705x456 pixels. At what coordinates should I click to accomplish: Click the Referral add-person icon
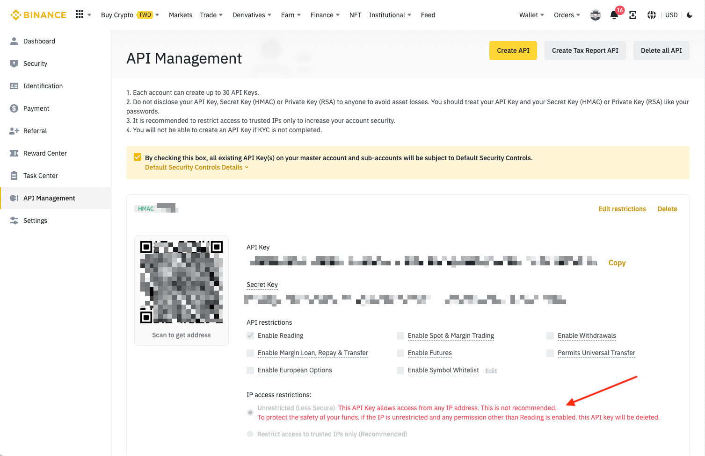(14, 131)
